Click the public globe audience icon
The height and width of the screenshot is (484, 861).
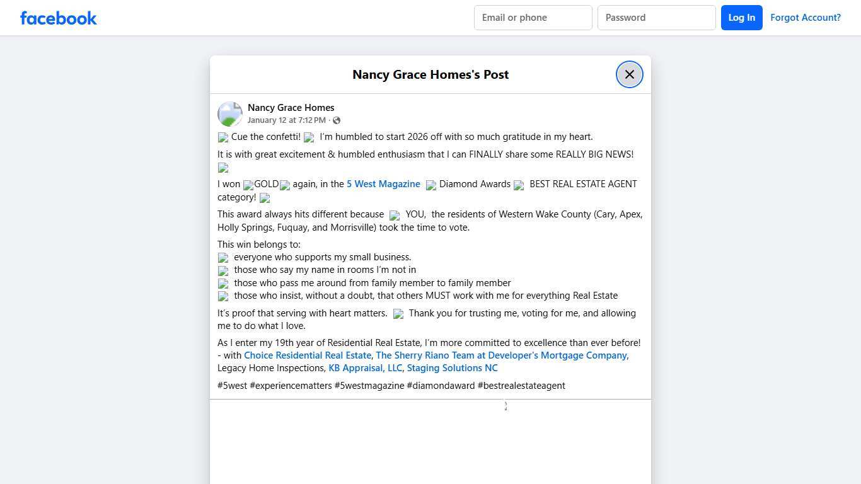337,120
